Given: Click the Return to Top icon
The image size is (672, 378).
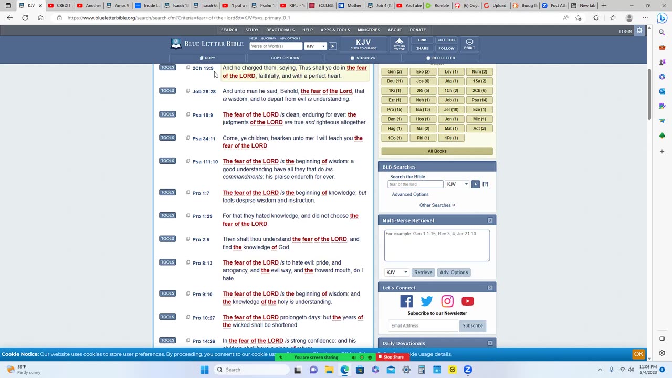Looking at the screenshot, I should (x=399, y=44).
